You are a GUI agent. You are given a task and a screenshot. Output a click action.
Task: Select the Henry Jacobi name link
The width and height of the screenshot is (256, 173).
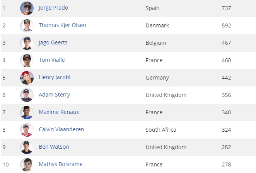pyautogui.click(x=55, y=77)
